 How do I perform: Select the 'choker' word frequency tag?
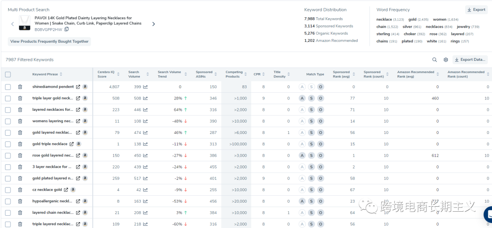[x=410, y=34]
